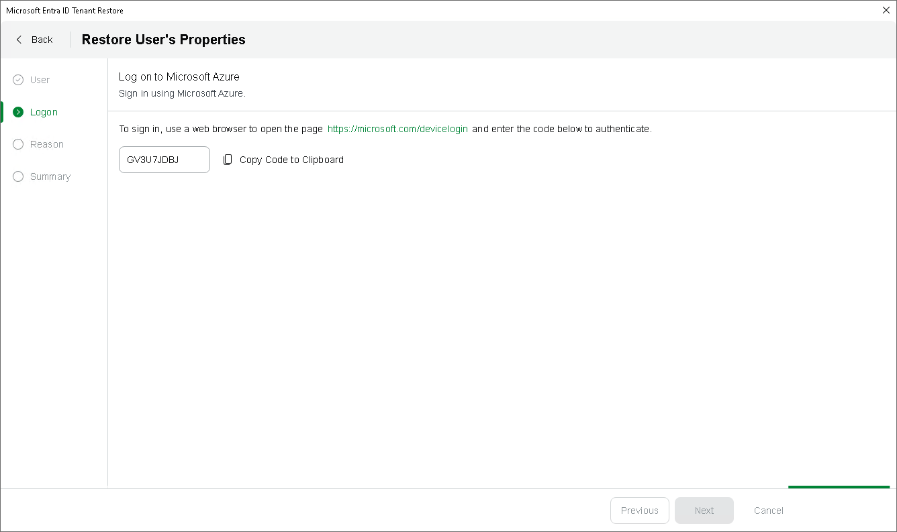The image size is (897, 532).
Task: Cancel the restore wizard
Action: [x=768, y=511]
